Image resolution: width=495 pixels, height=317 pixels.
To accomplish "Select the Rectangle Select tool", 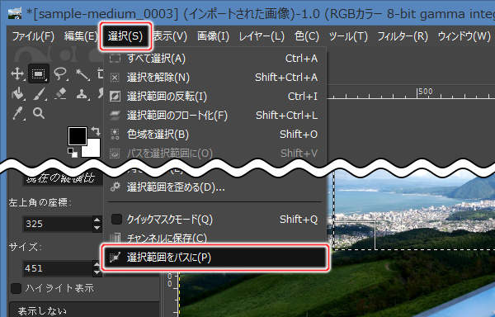I will click(39, 73).
